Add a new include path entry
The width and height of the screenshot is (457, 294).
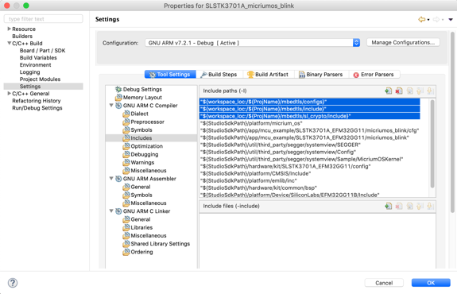388,91
